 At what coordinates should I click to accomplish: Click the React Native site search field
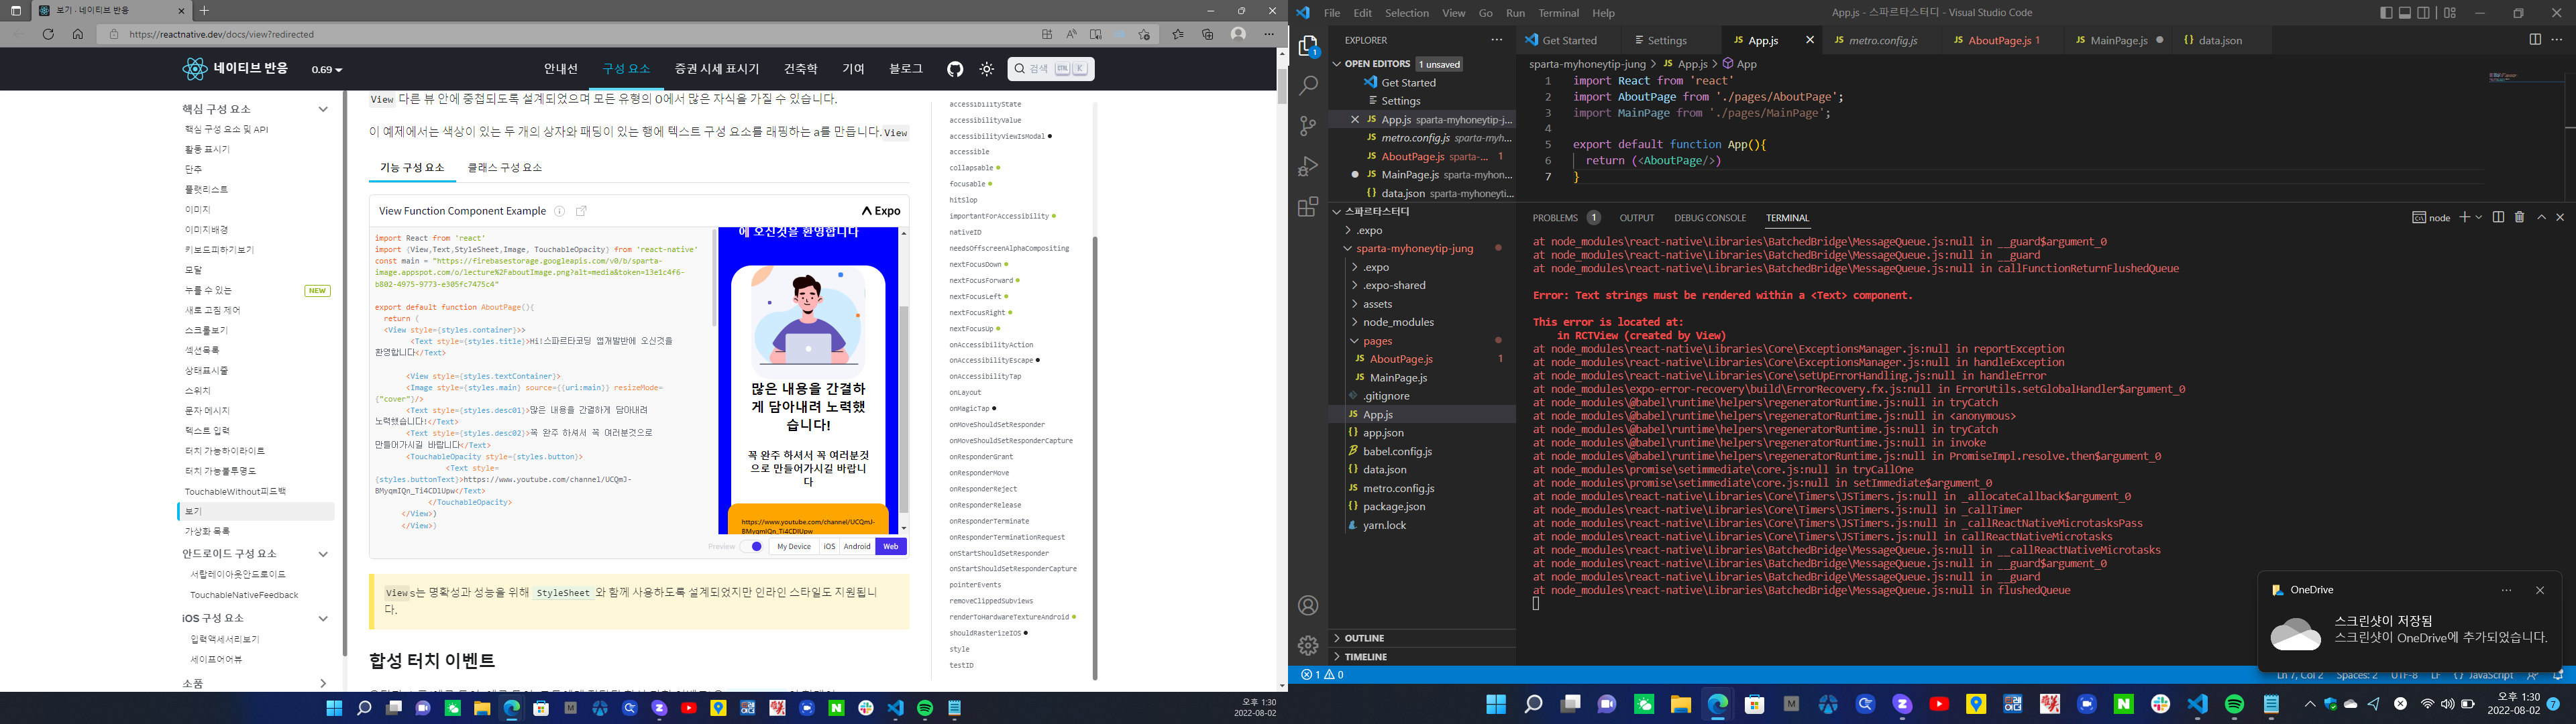1051,69
